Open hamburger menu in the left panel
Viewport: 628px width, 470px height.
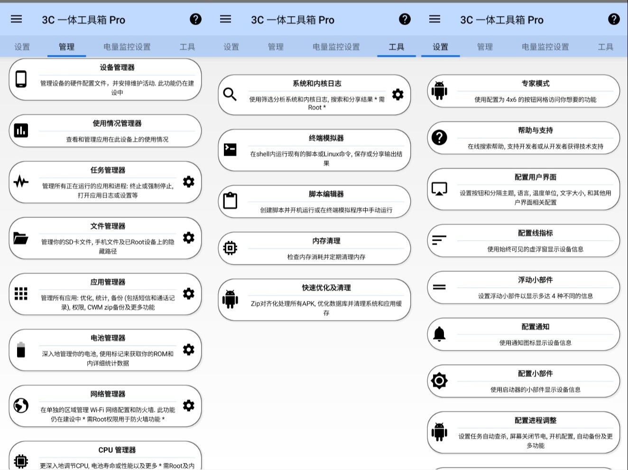click(x=17, y=19)
